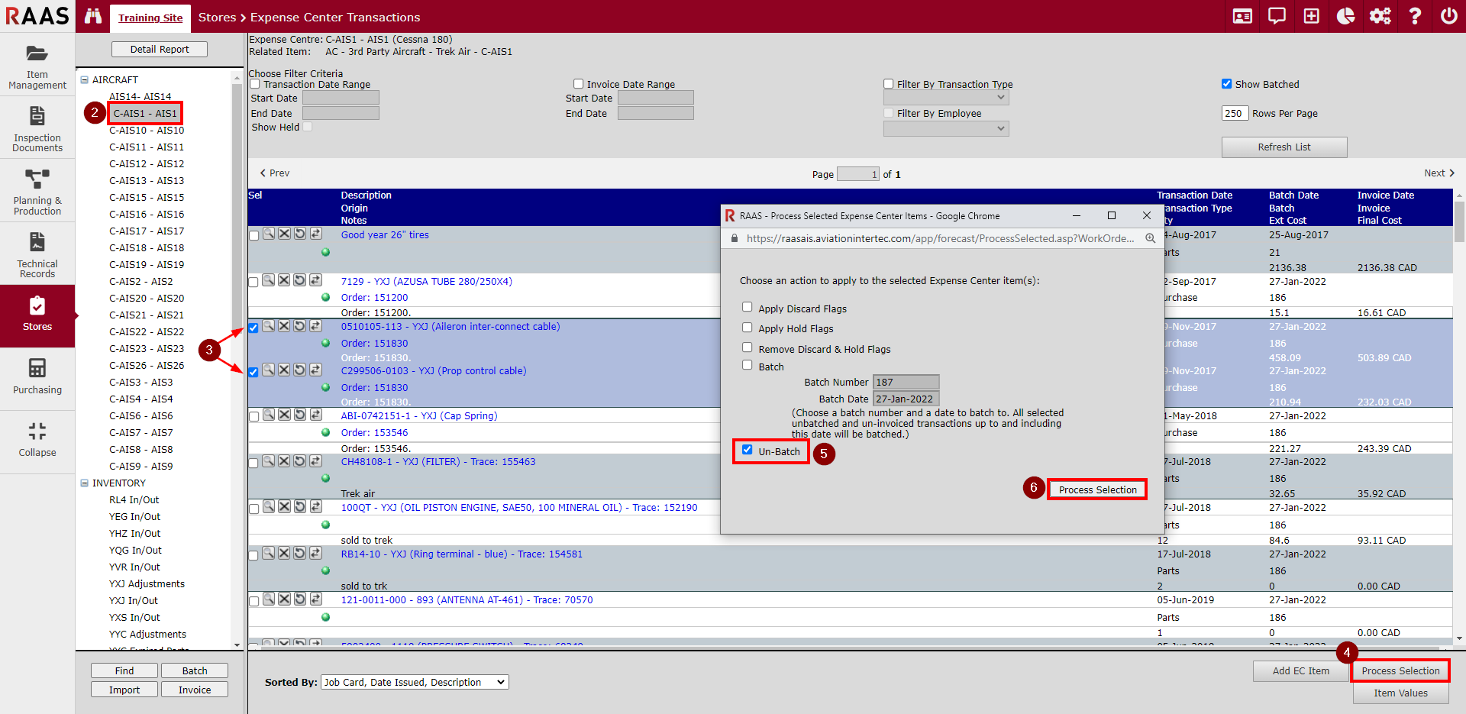Click the Rows Per Page input field
The image size is (1466, 714).
(x=1234, y=114)
